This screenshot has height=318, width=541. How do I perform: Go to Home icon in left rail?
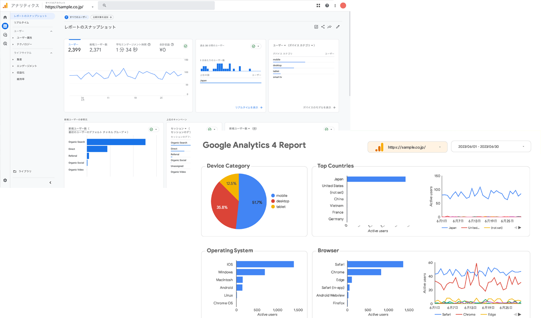tap(5, 17)
